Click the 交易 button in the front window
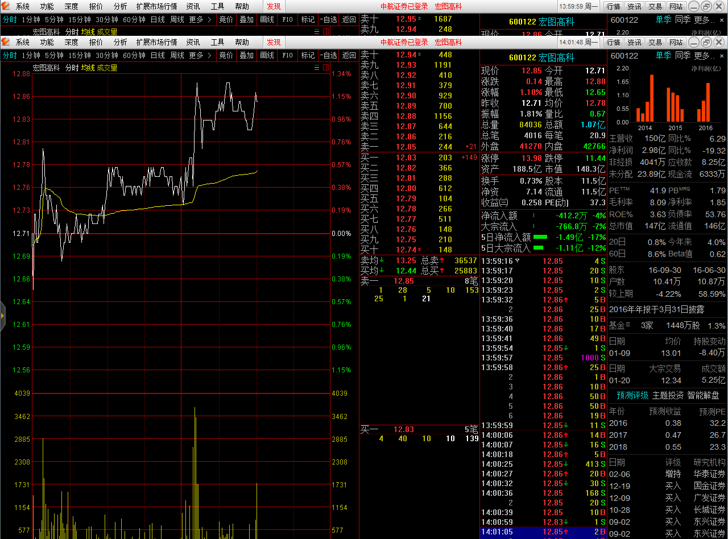The height and width of the screenshot is (539, 728). pyautogui.click(x=655, y=42)
